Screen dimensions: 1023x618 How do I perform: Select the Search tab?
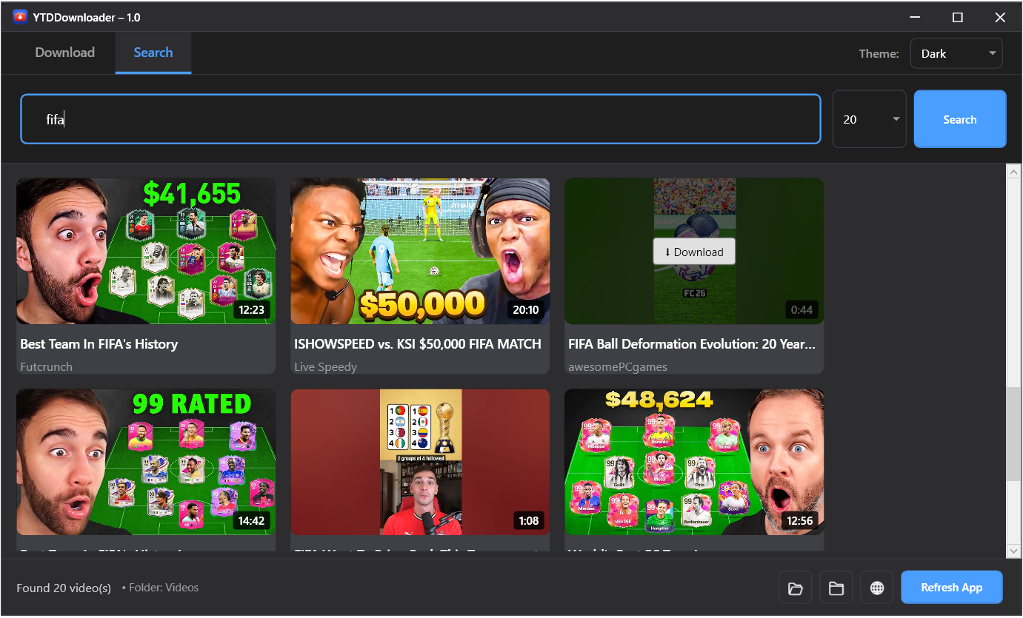coord(153,53)
